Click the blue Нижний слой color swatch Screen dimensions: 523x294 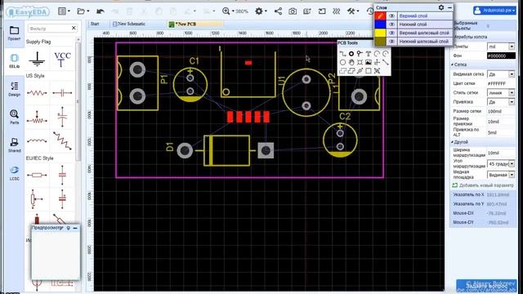coord(380,24)
